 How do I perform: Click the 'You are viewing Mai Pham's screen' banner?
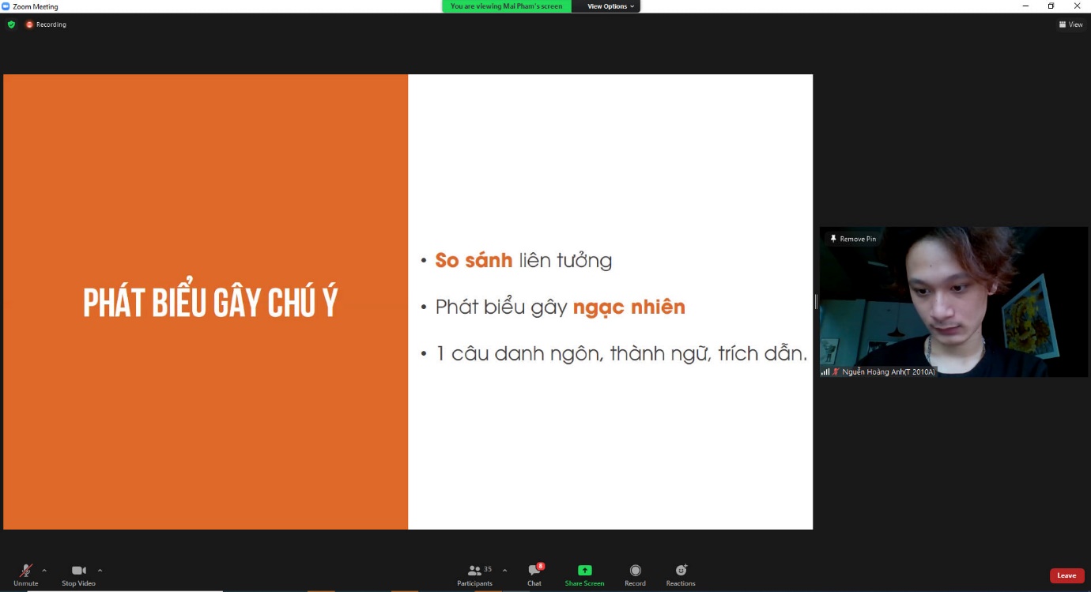(507, 6)
